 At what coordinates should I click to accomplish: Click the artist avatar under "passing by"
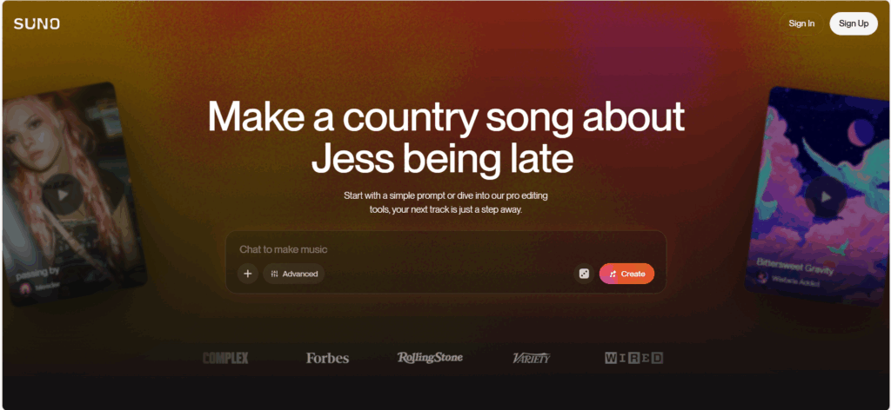pos(25,288)
